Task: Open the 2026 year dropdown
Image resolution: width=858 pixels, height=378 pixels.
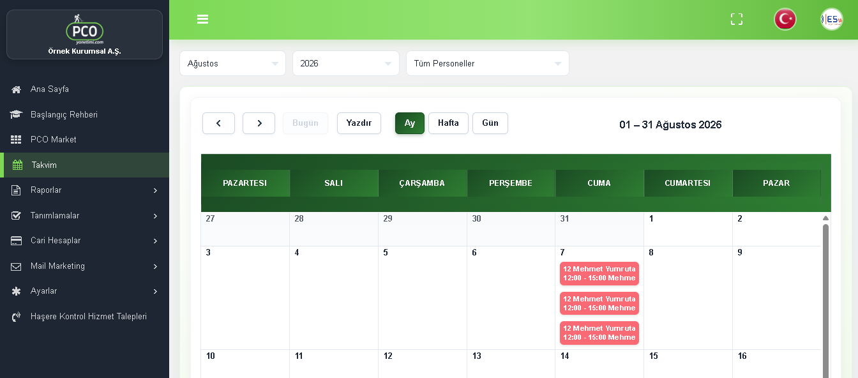Action: (x=346, y=63)
